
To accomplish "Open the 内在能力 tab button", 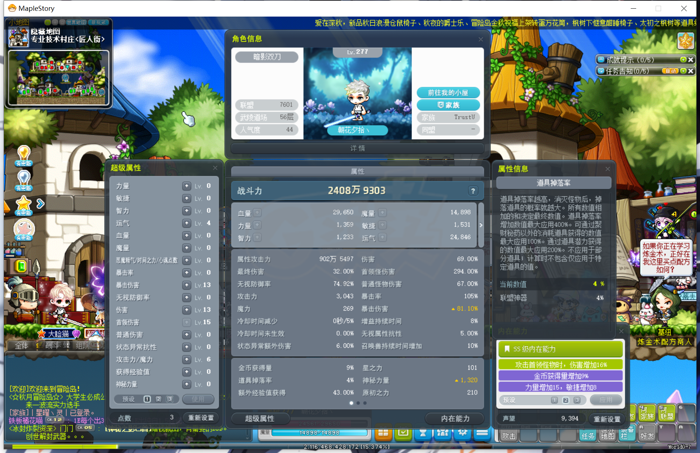I will point(455,418).
